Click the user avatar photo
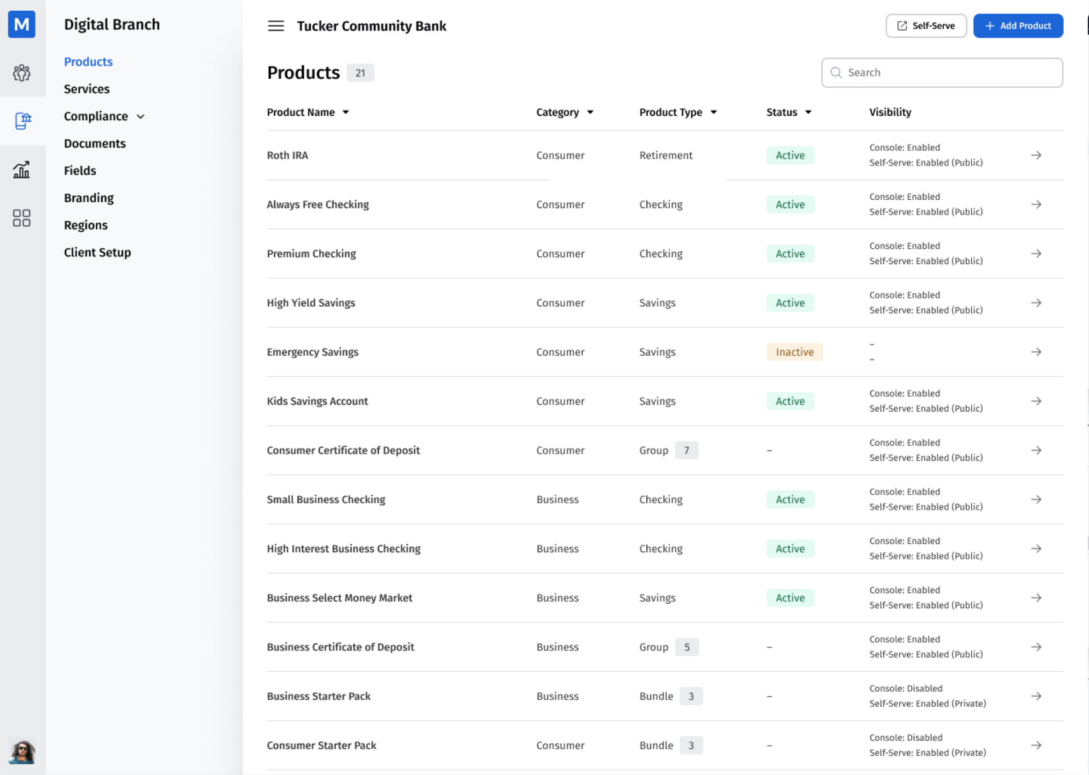Screen dimensions: 1089x775 pos(22,752)
